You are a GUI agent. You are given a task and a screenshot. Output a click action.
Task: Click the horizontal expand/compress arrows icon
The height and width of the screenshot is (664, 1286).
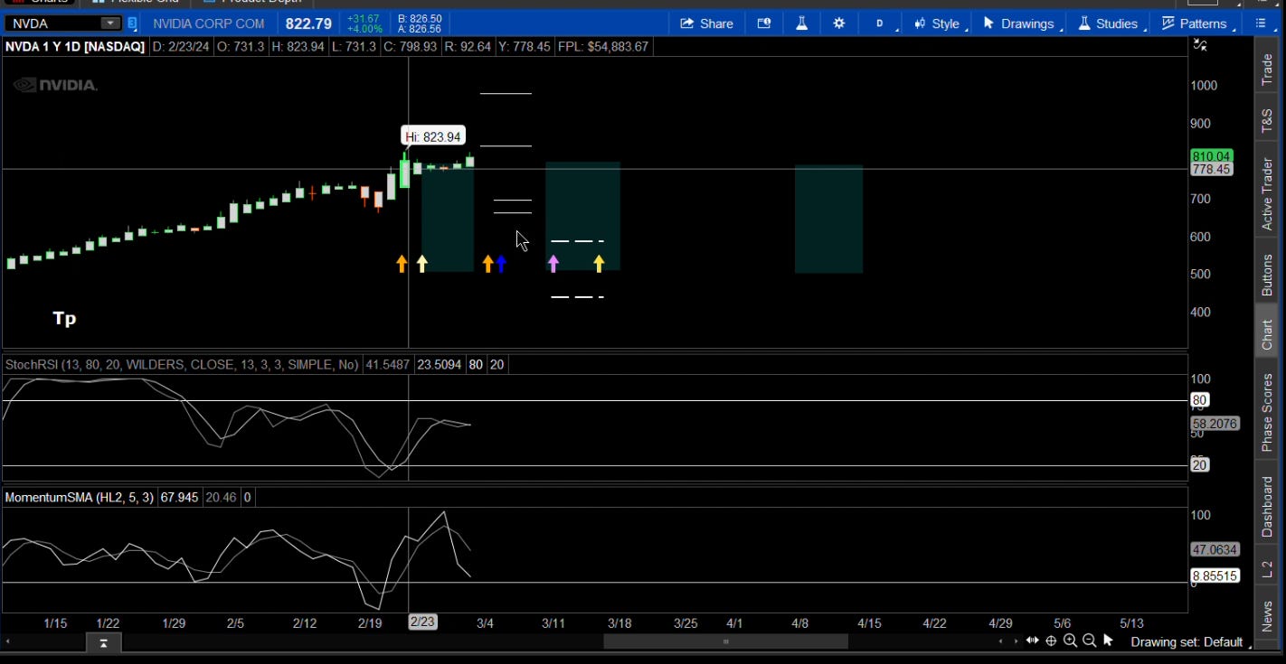(x=1032, y=641)
